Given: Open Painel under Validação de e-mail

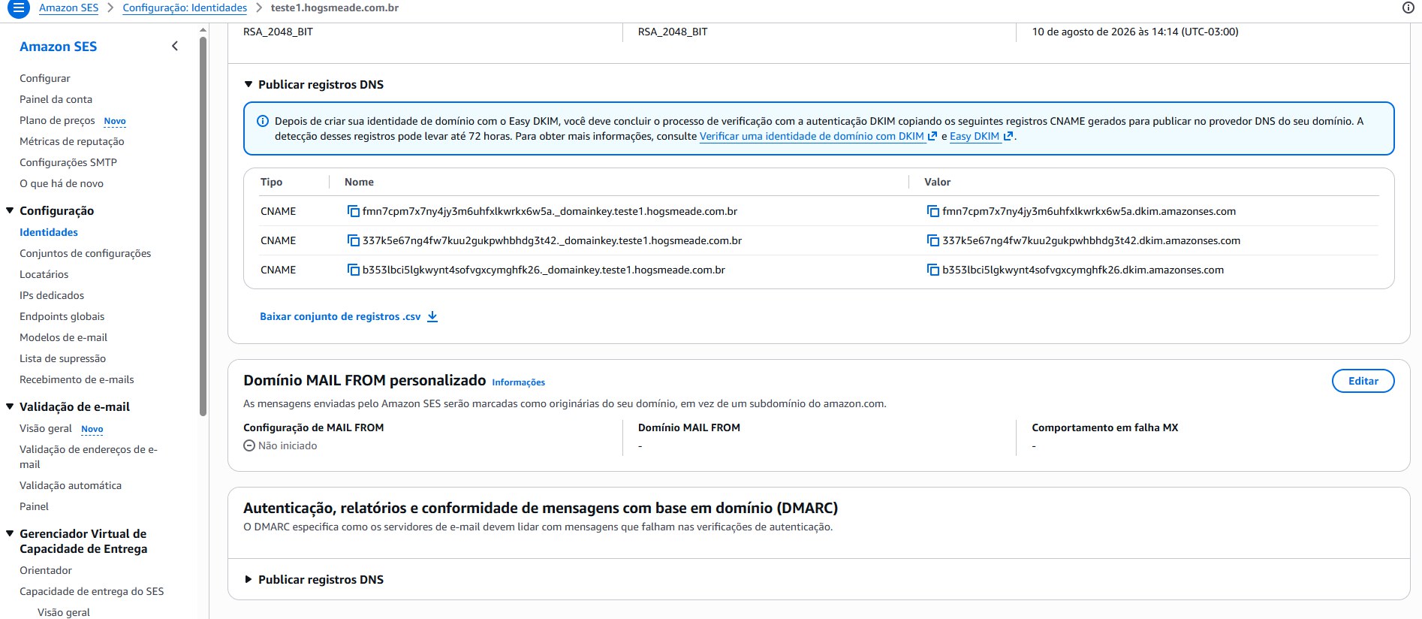Looking at the screenshot, I should [x=34, y=506].
